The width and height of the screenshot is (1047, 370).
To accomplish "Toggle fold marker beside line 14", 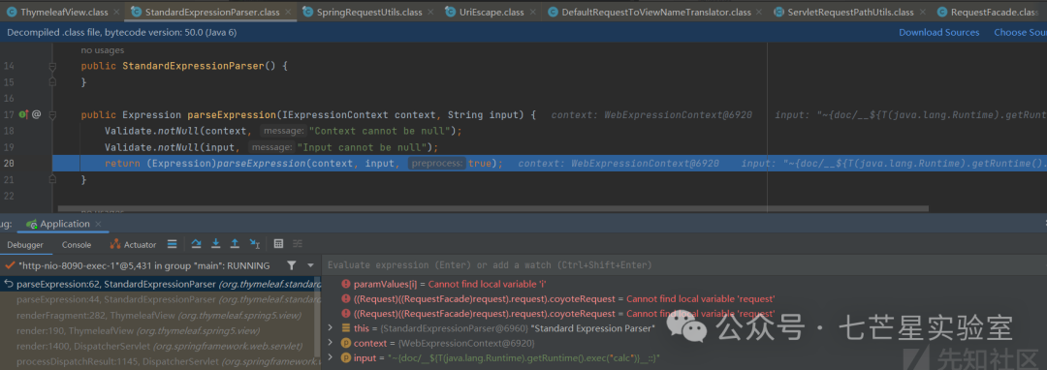I will pyautogui.click(x=52, y=66).
